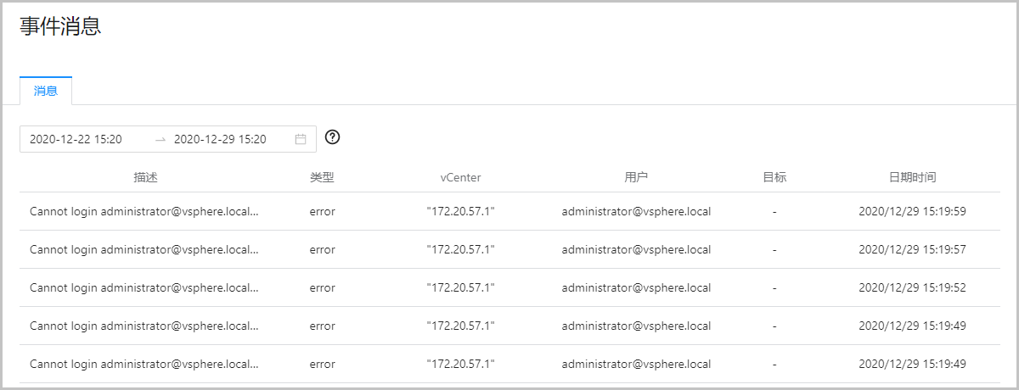Click the 类型 column header
Image resolution: width=1019 pixels, height=390 pixels.
point(322,177)
